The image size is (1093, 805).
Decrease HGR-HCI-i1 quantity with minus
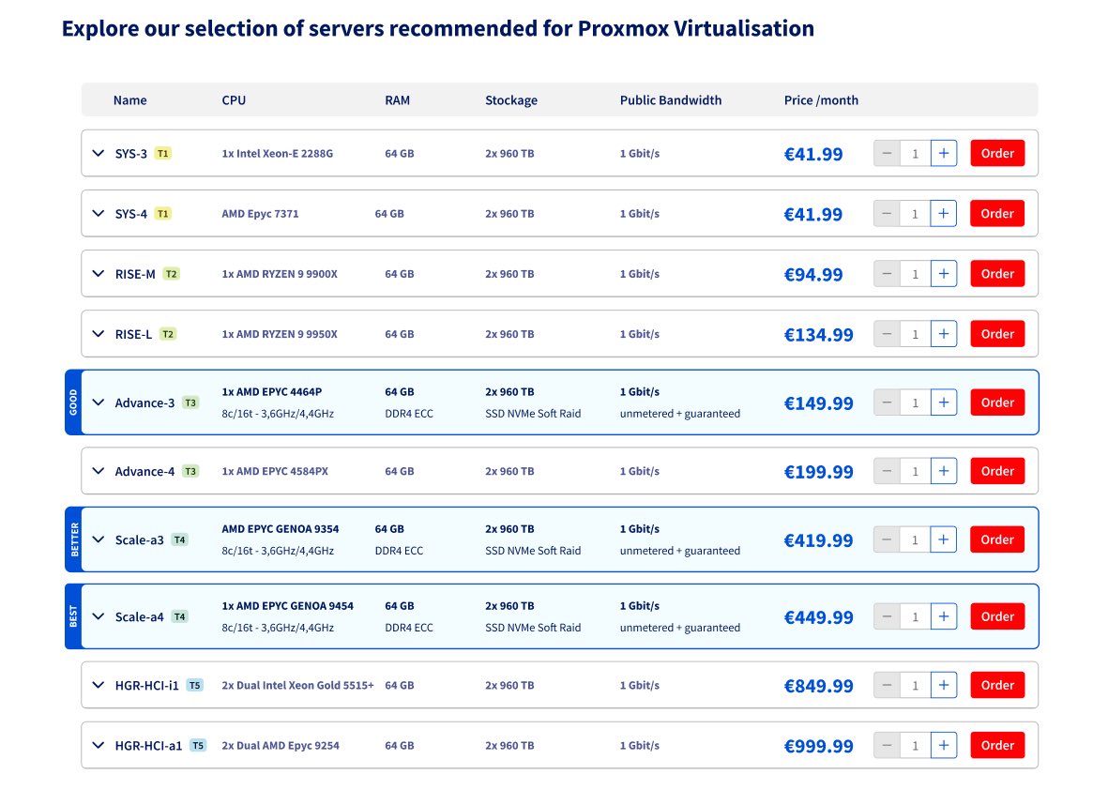pyautogui.click(x=887, y=685)
